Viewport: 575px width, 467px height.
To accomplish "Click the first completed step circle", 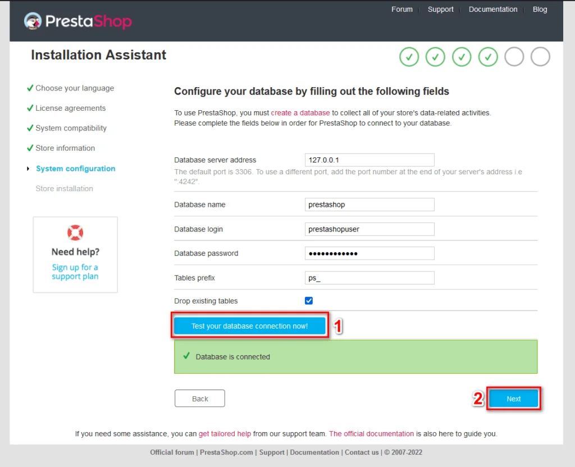I will [x=409, y=57].
